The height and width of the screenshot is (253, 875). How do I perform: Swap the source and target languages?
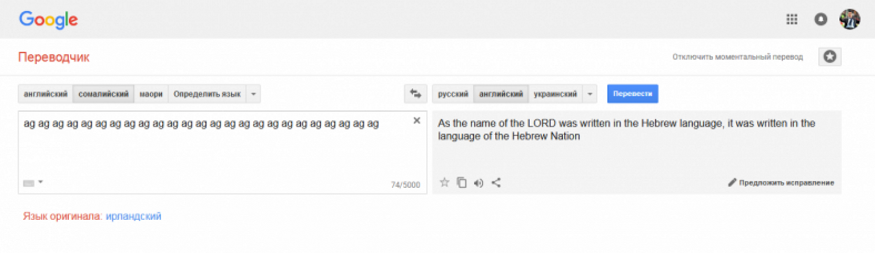point(415,94)
